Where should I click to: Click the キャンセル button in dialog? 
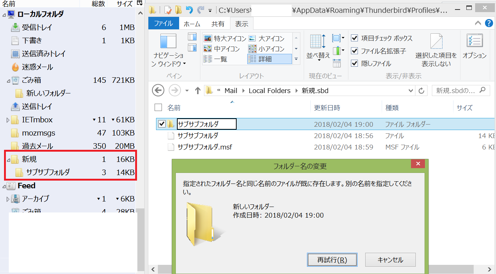[390, 260]
